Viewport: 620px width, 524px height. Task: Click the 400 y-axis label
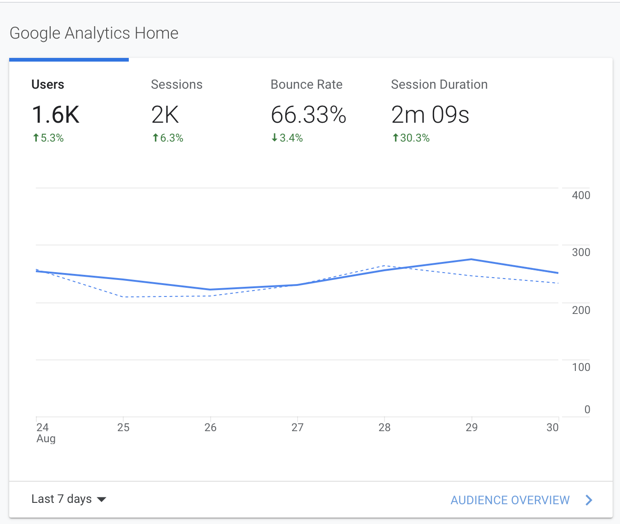[x=581, y=195]
